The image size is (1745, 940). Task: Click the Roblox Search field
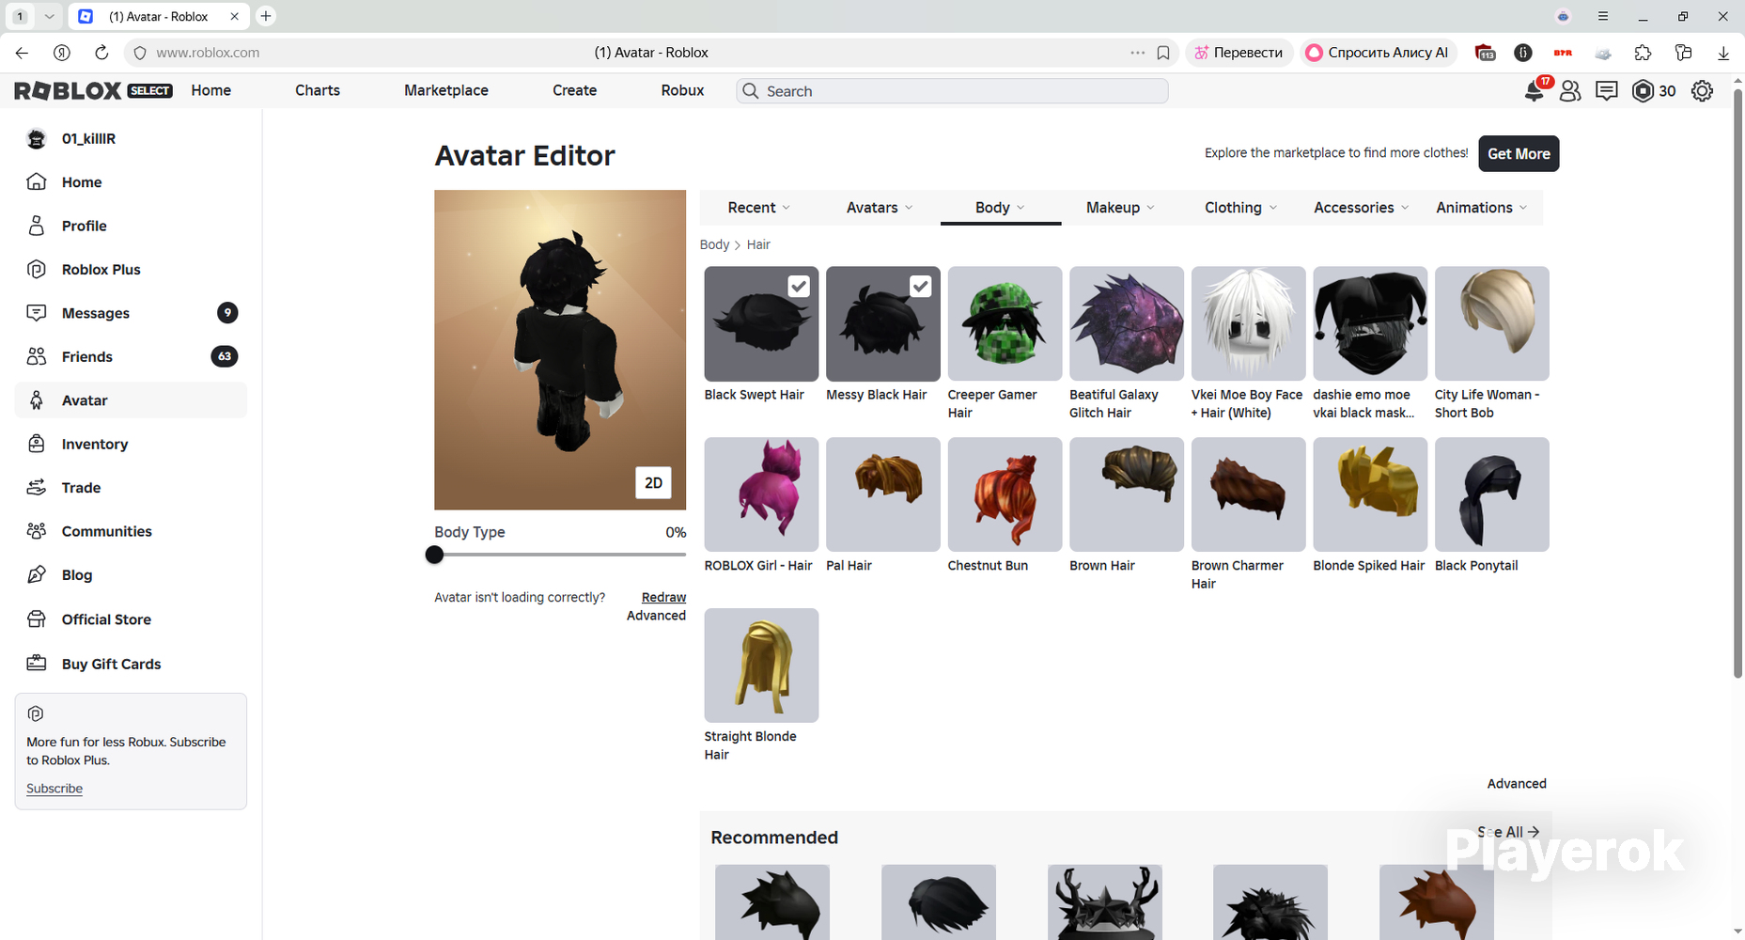pos(952,91)
